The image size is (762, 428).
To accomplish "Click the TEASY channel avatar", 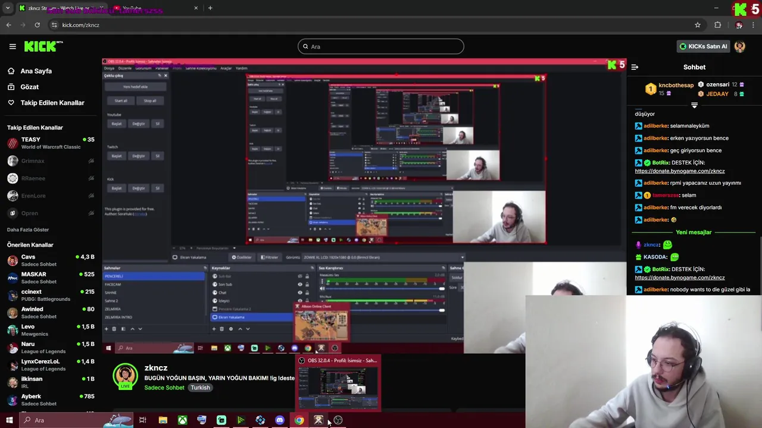I will [13, 143].
